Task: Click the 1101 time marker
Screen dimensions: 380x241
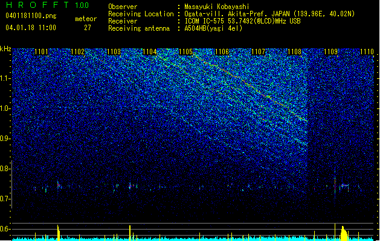Action: pyautogui.click(x=41, y=52)
